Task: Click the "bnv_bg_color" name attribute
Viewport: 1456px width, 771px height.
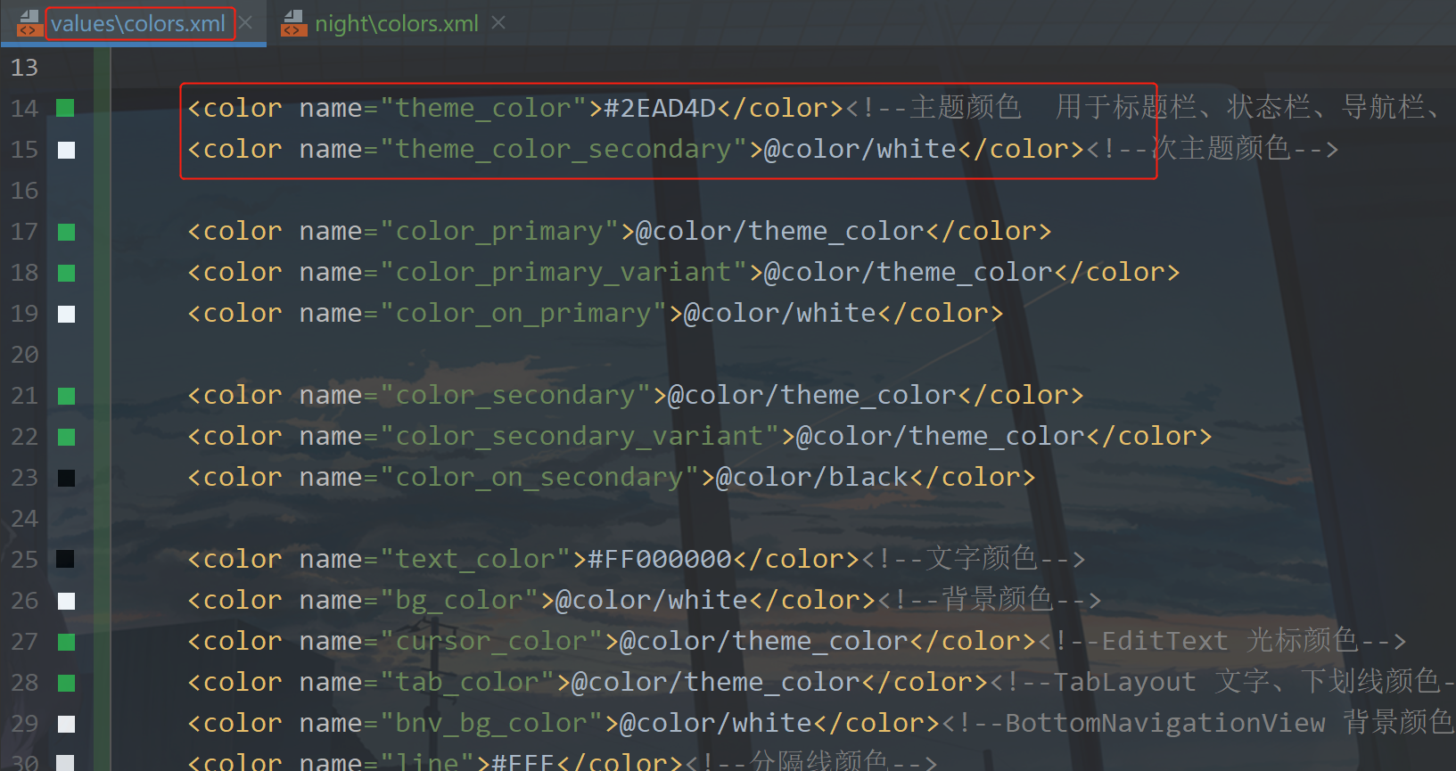Action: click(492, 724)
